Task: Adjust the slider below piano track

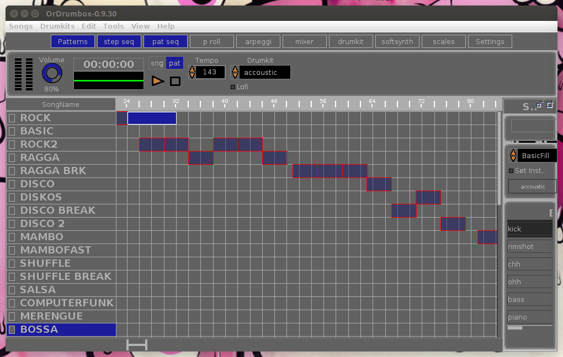Action: pos(530,328)
